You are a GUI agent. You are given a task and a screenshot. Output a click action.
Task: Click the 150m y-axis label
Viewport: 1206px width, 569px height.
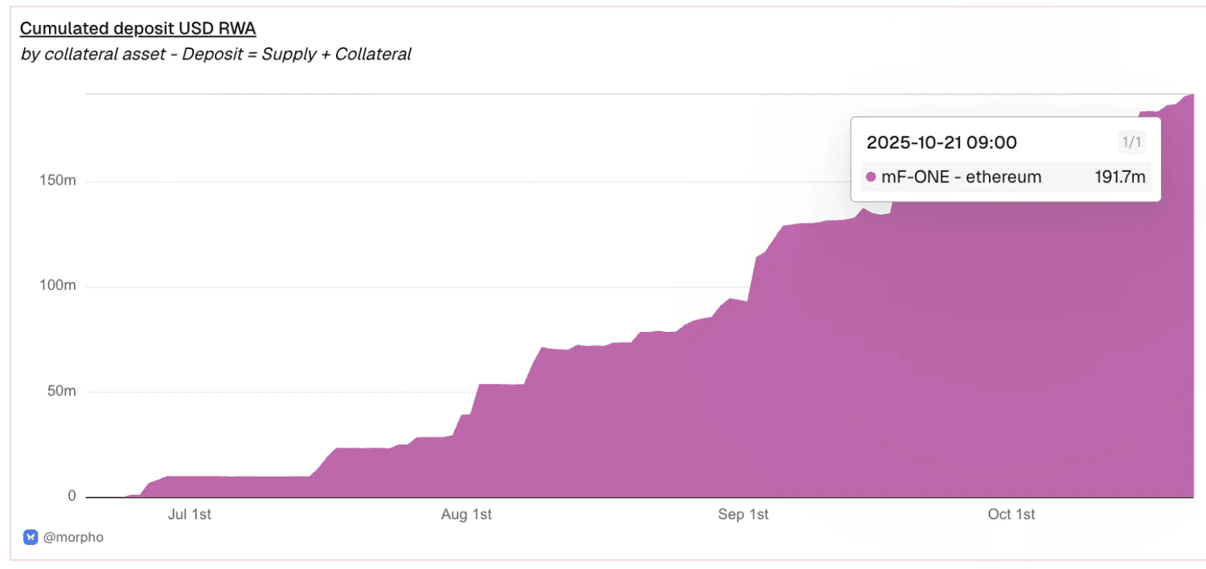tap(58, 181)
